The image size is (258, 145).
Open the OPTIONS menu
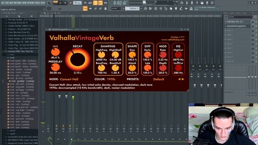coord(31,3)
